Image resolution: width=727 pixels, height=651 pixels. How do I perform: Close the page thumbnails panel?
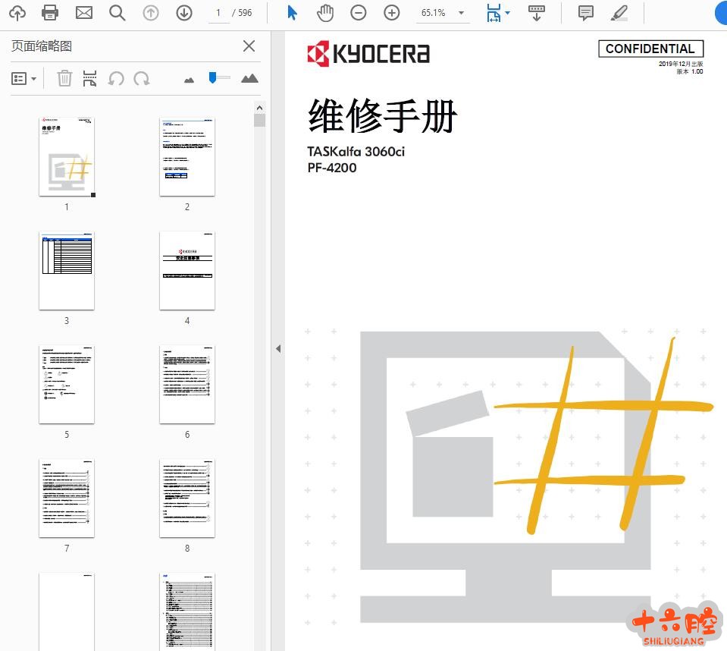pyautogui.click(x=249, y=46)
